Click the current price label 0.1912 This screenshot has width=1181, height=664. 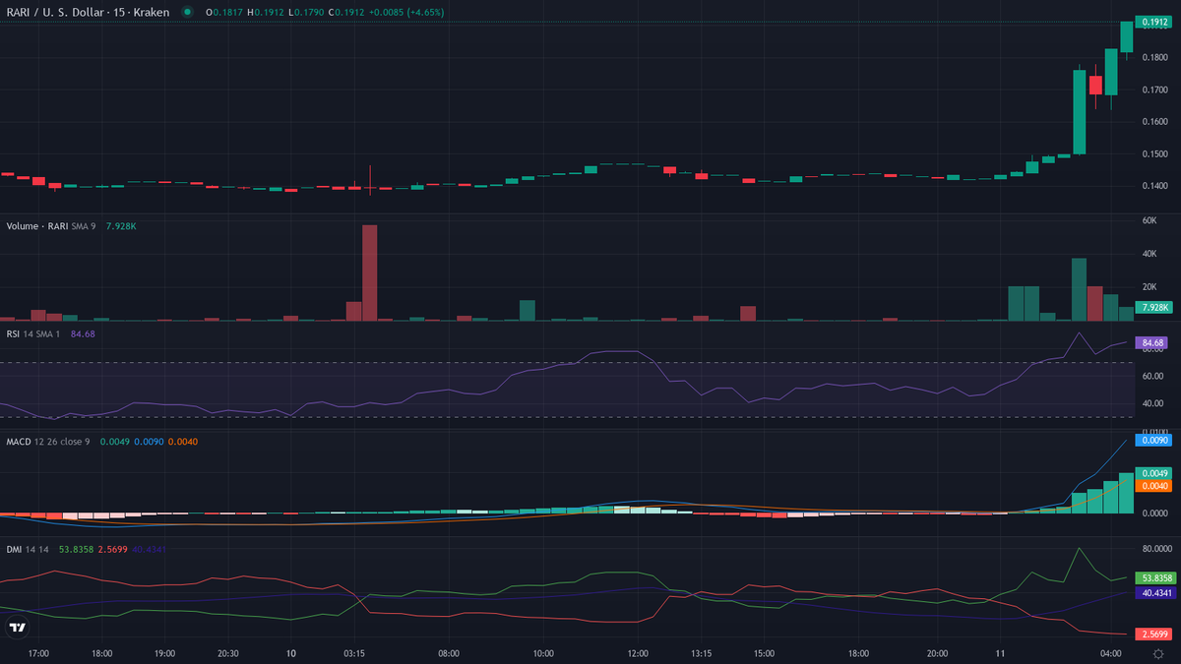tap(1153, 21)
